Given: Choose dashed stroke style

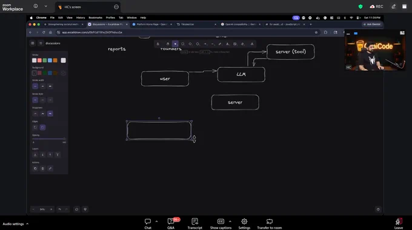Looking at the screenshot, I should point(42,100).
